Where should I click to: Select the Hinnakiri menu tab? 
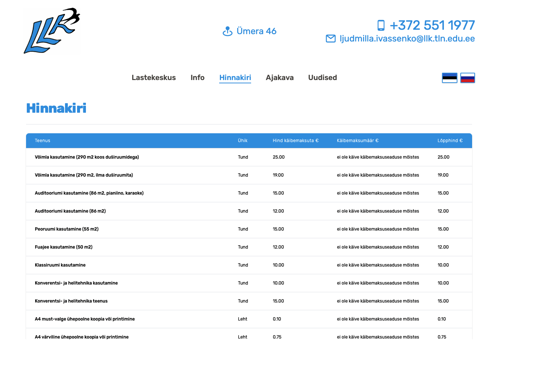click(235, 77)
